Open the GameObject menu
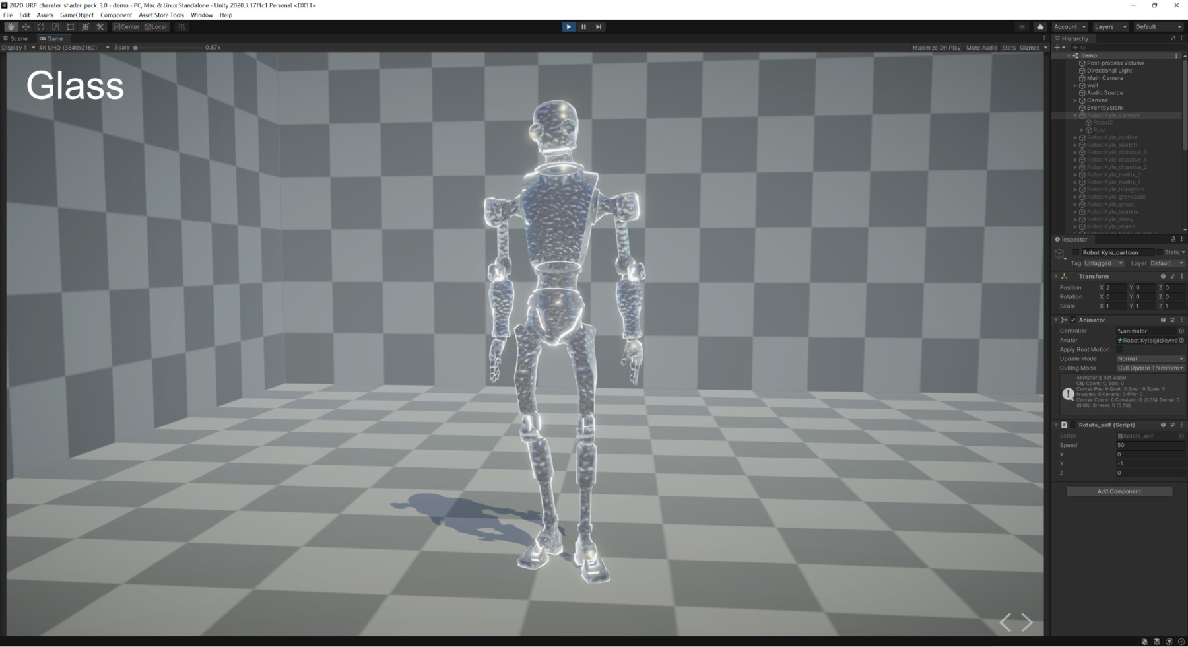The height and width of the screenshot is (647, 1188). click(77, 15)
